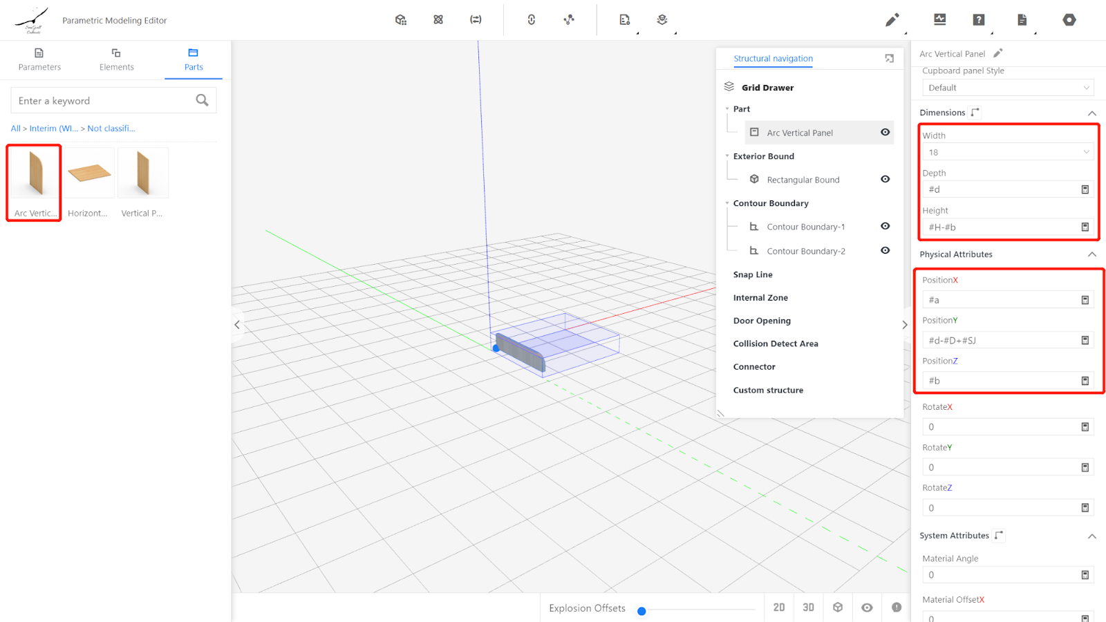Viewport: 1106px width, 622px height.
Task: Open the help question mark icon
Action: click(978, 20)
